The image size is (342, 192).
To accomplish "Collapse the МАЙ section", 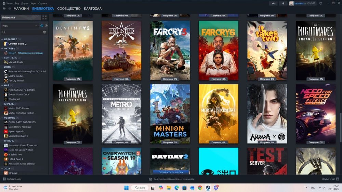I will tap(2, 86).
